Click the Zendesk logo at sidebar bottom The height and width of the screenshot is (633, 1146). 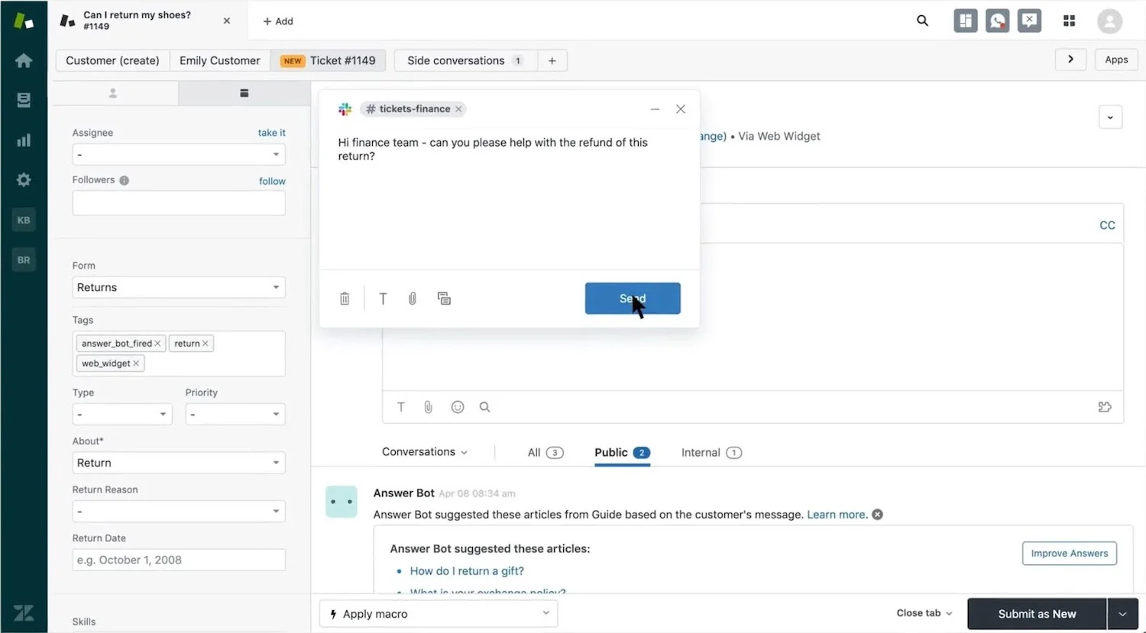pos(24,612)
